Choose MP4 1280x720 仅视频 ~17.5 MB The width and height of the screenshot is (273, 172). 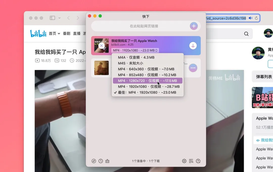(148, 81)
